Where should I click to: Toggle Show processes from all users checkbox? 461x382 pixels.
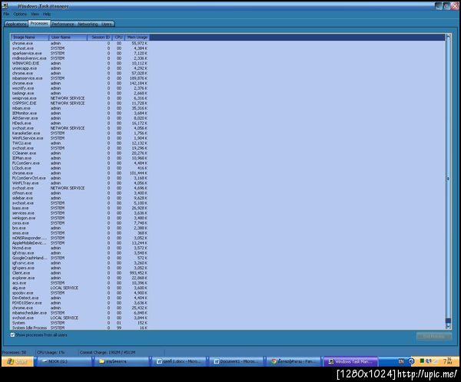[12, 334]
